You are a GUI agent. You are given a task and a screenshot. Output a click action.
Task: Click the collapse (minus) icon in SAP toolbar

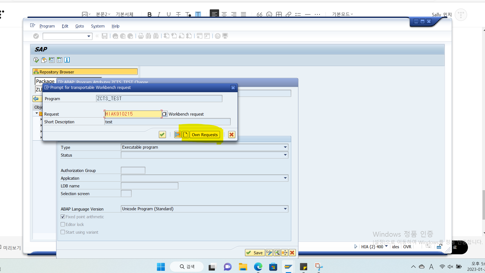tap(59, 60)
